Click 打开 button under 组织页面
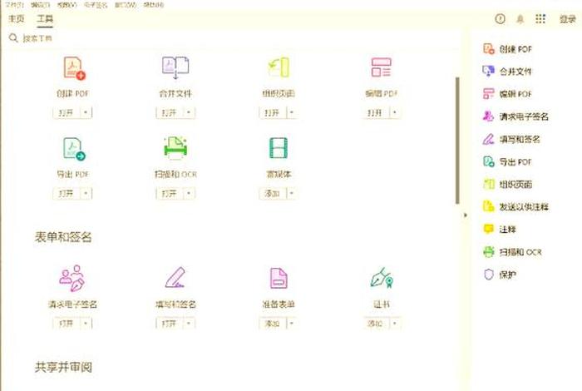 tap(273, 112)
